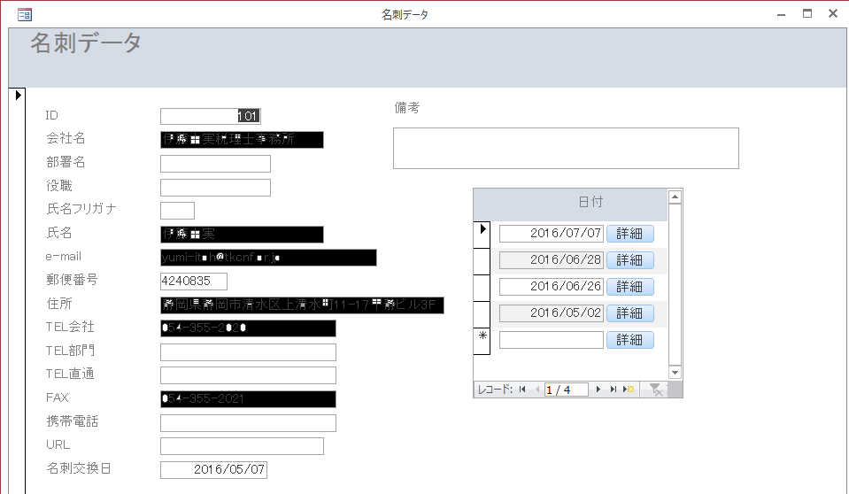Select the record number box showing 1 / 4

pyautogui.click(x=566, y=390)
